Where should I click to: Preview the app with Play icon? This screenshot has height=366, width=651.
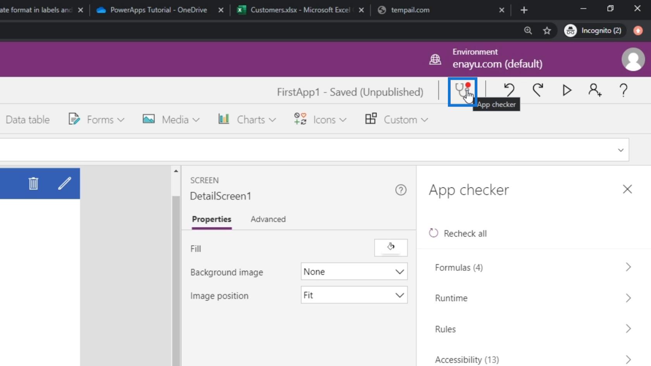tap(567, 90)
